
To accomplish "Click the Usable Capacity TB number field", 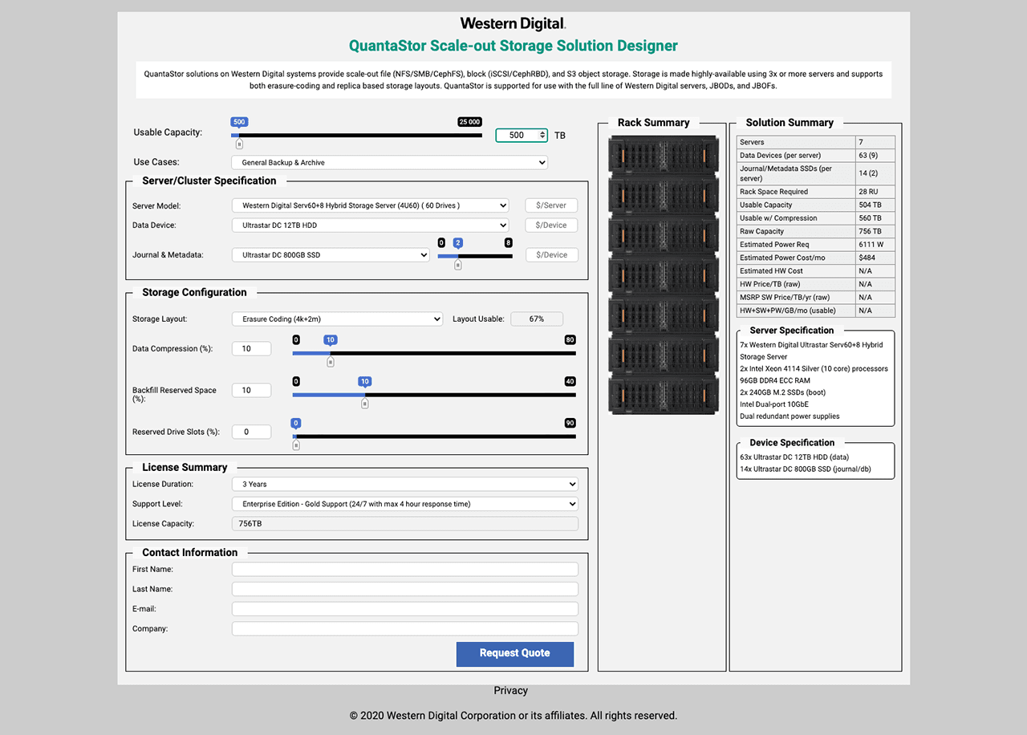I will click(522, 136).
